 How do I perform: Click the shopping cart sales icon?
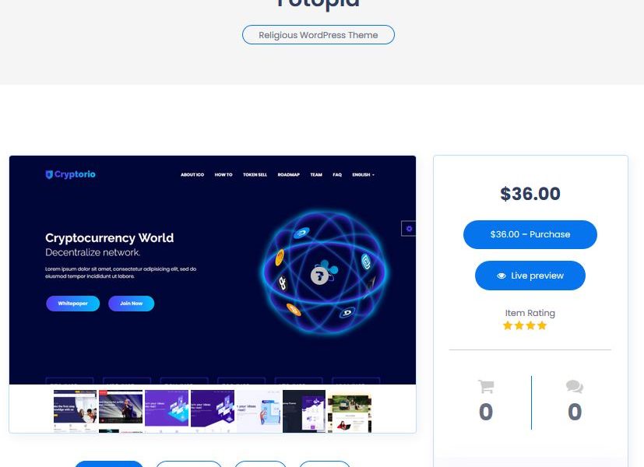pos(486,386)
